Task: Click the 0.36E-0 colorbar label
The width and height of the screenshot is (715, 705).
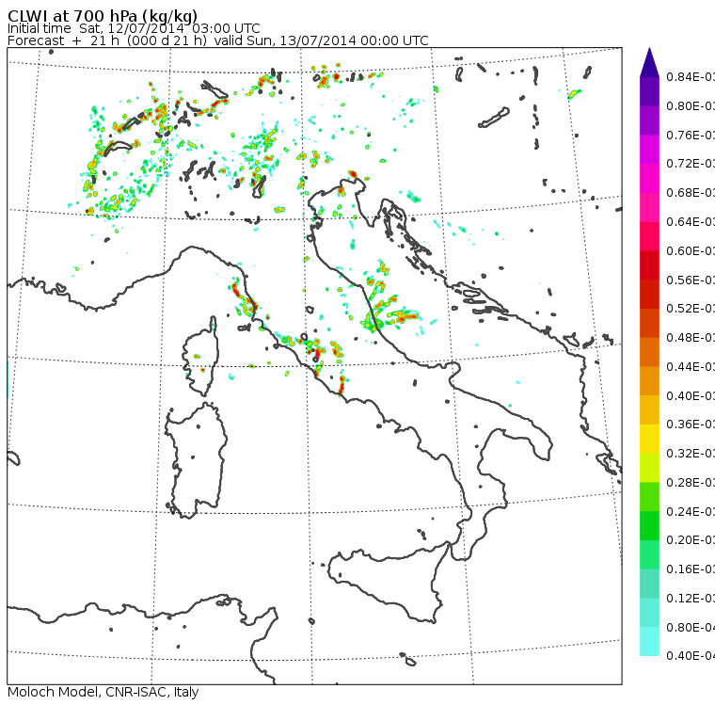Action: pyautogui.click(x=691, y=425)
